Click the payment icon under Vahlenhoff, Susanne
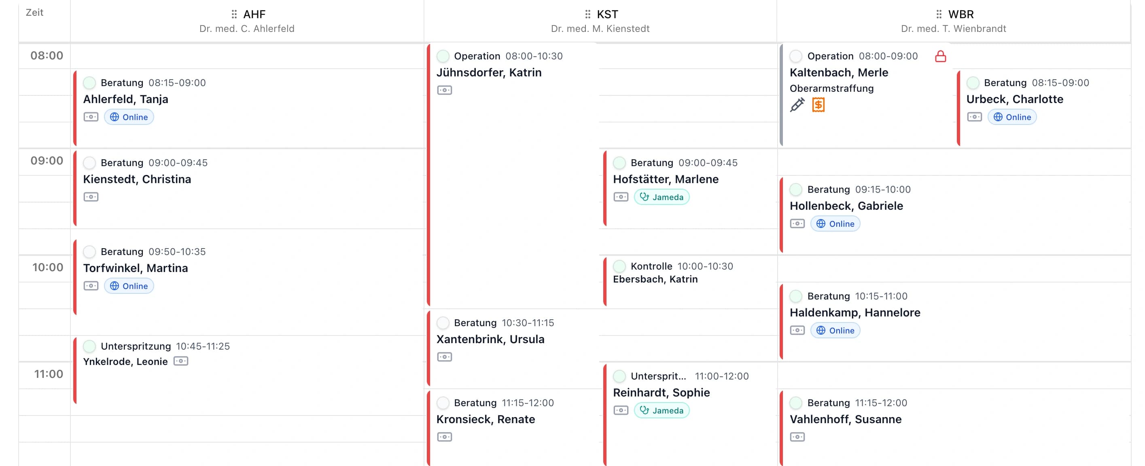The image size is (1145, 466). (797, 437)
